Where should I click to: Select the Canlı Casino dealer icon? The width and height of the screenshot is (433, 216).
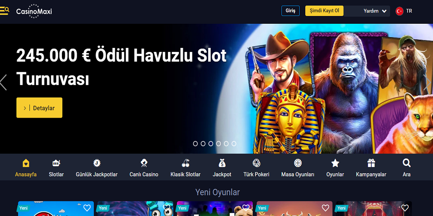[144, 163]
